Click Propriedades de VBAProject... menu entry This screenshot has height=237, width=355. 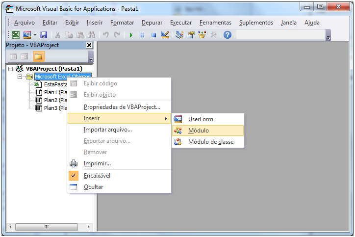[x=122, y=107]
